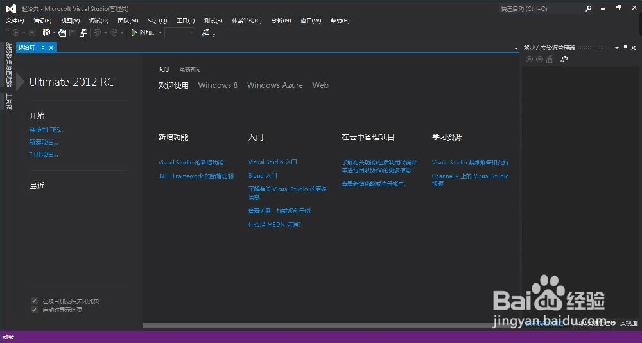Open the 视图(V) menu
Screen dimensions: 642x343
coord(71,21)
